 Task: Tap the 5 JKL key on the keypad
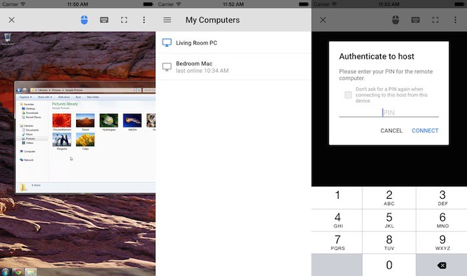389,220
